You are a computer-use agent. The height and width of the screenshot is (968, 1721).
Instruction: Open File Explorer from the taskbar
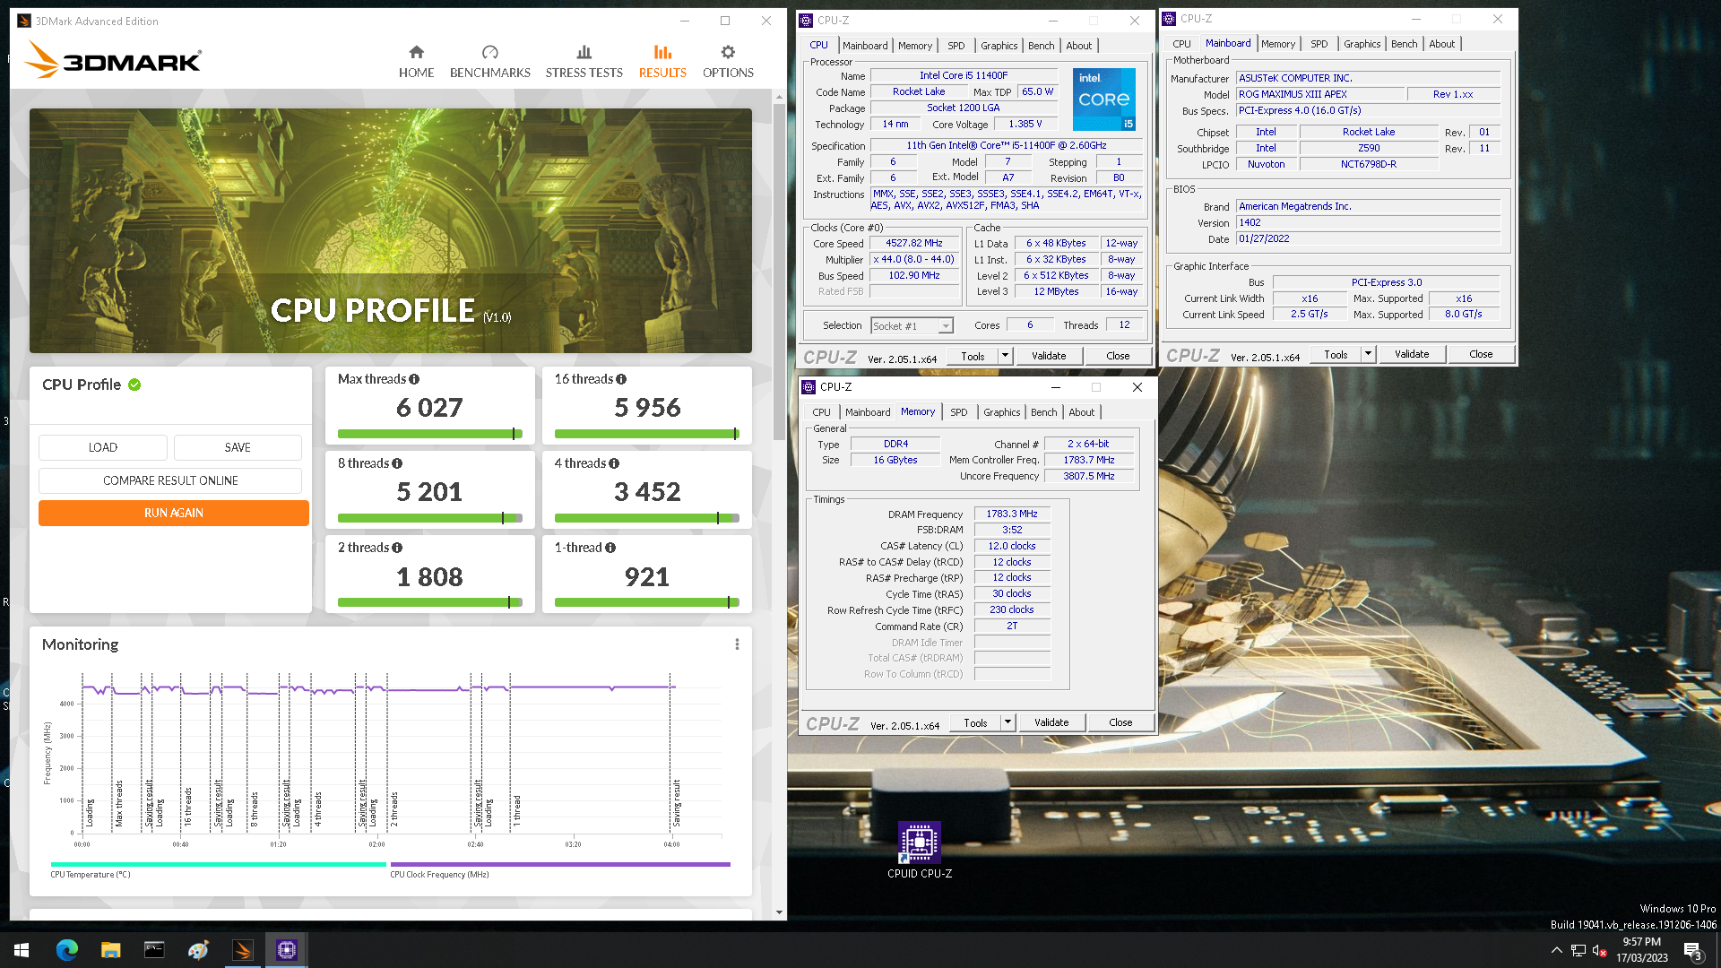pyautogui.click(x=110, y=950)
